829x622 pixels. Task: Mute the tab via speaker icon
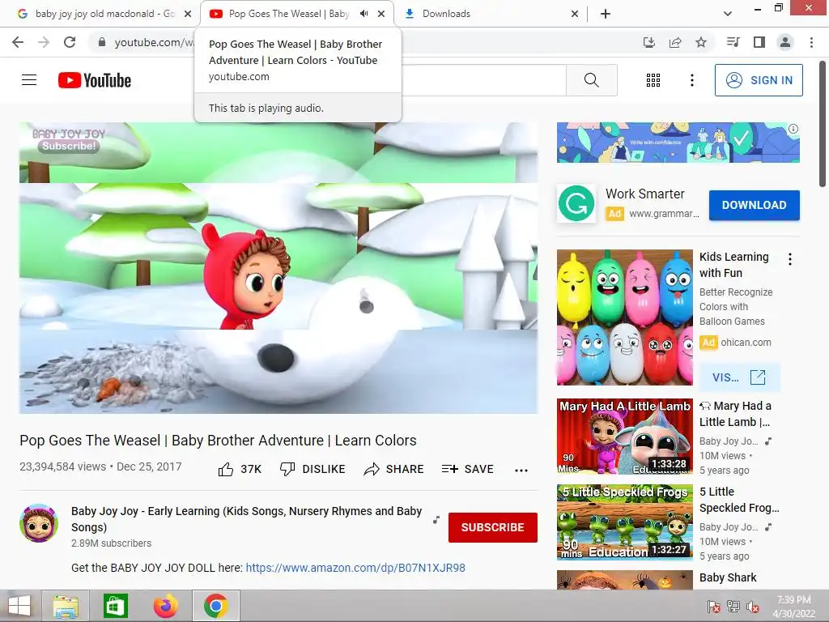pos(363,14)
